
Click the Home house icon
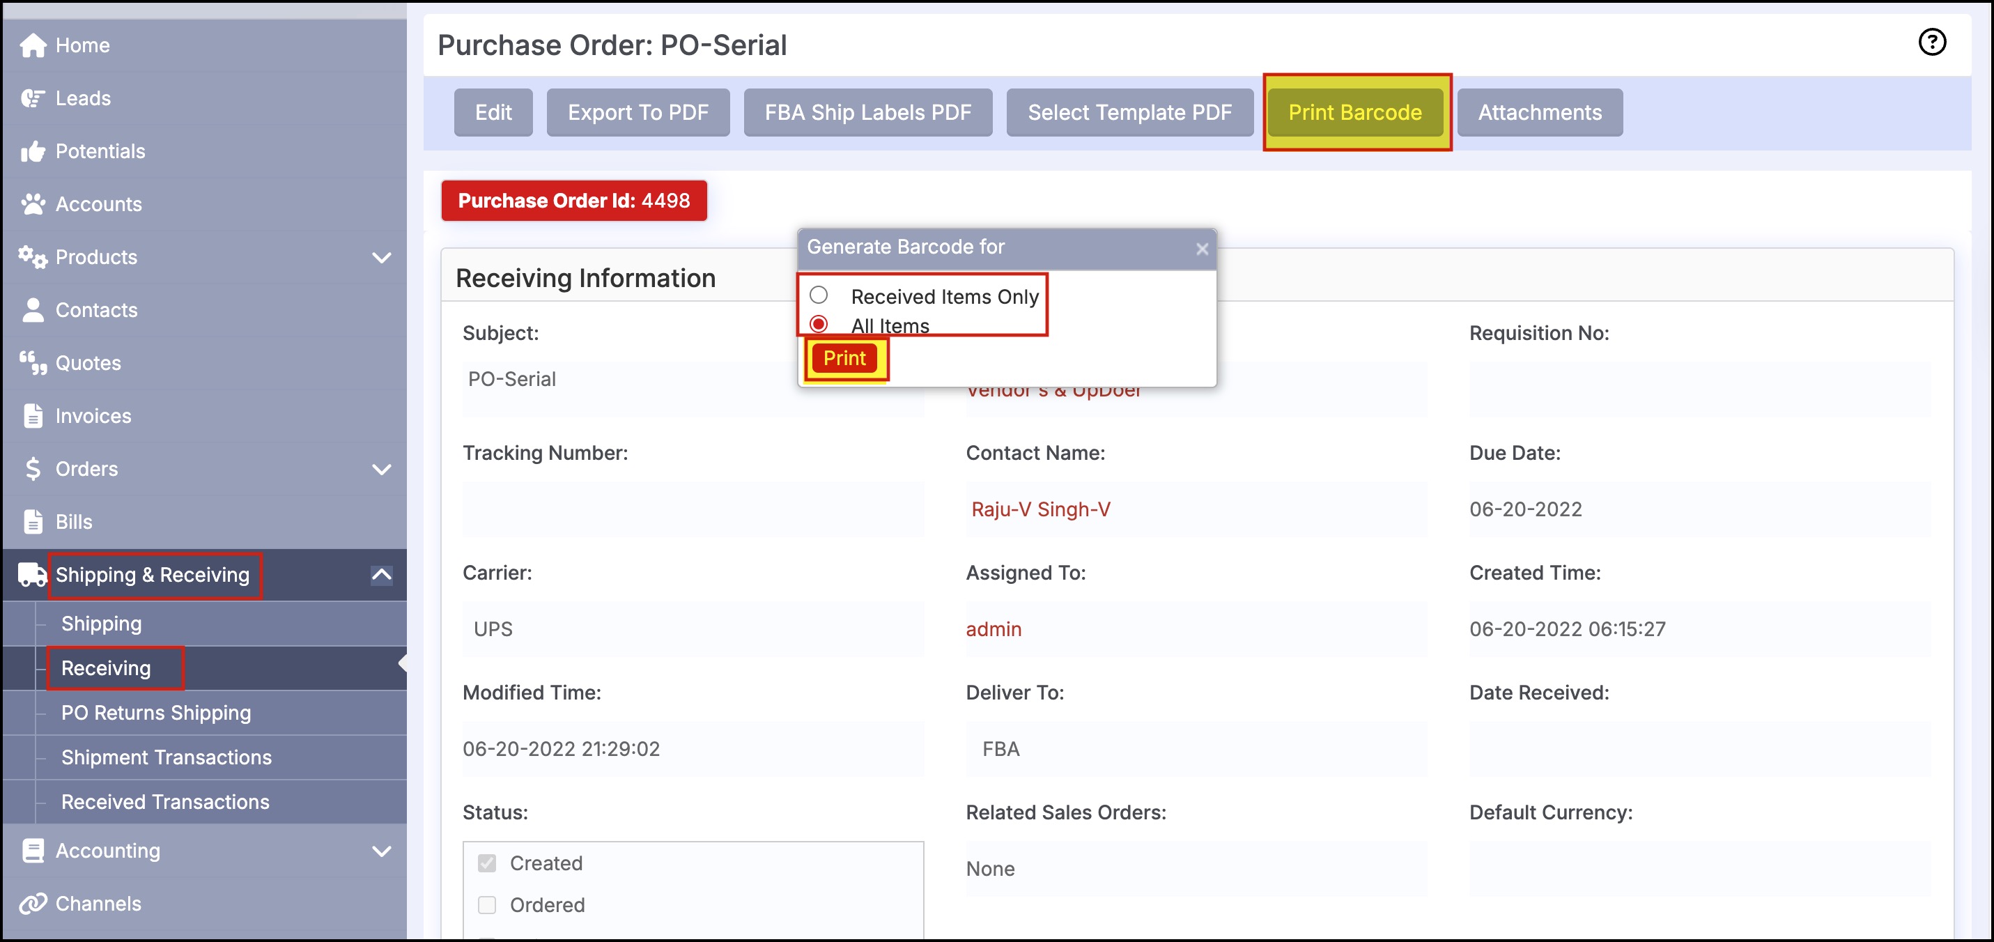[33, 46]
